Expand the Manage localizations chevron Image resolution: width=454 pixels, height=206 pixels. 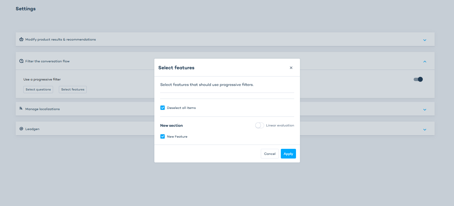(x=425, y=110)
